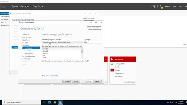Open Task View on the taskbar
This screenshot has height=105, width=187.
pyautogui.click(x=44, y=102)
